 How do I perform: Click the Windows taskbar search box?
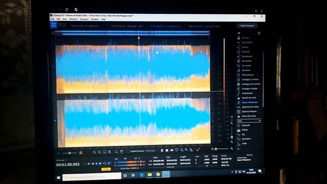pos(92,177)
